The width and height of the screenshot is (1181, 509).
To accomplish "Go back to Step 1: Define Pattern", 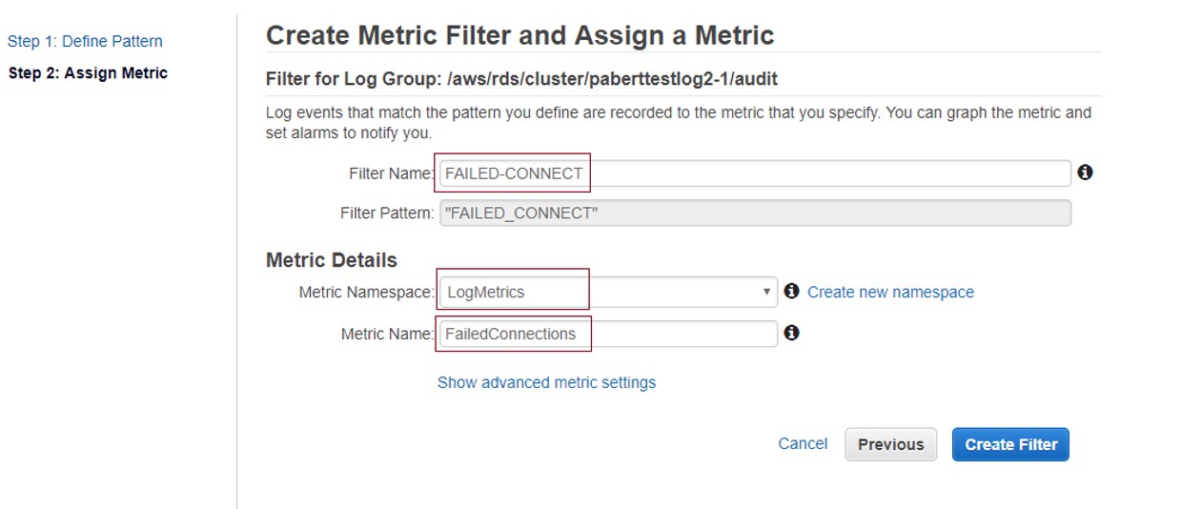I will pyautogui.click(x=85, y=41).
